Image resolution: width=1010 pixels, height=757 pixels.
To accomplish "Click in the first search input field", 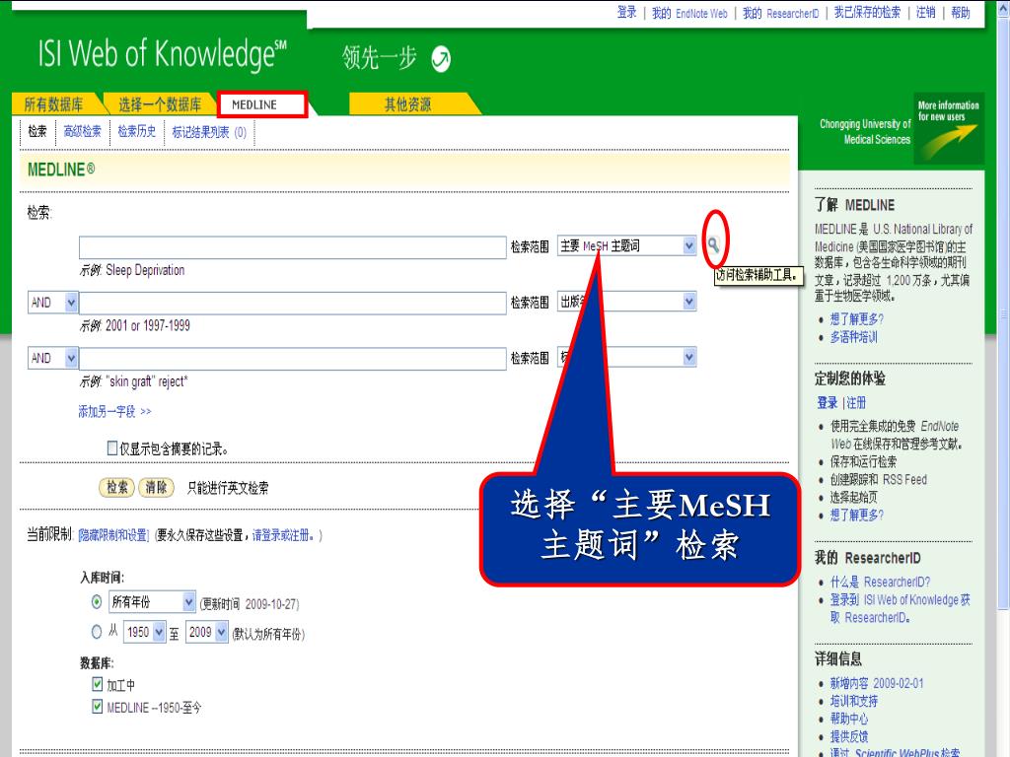I will point(292,247).
